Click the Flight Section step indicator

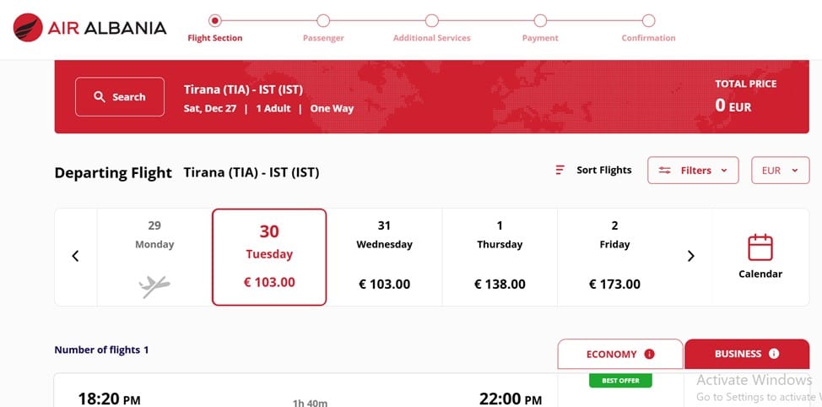click(x=215, y=20)
